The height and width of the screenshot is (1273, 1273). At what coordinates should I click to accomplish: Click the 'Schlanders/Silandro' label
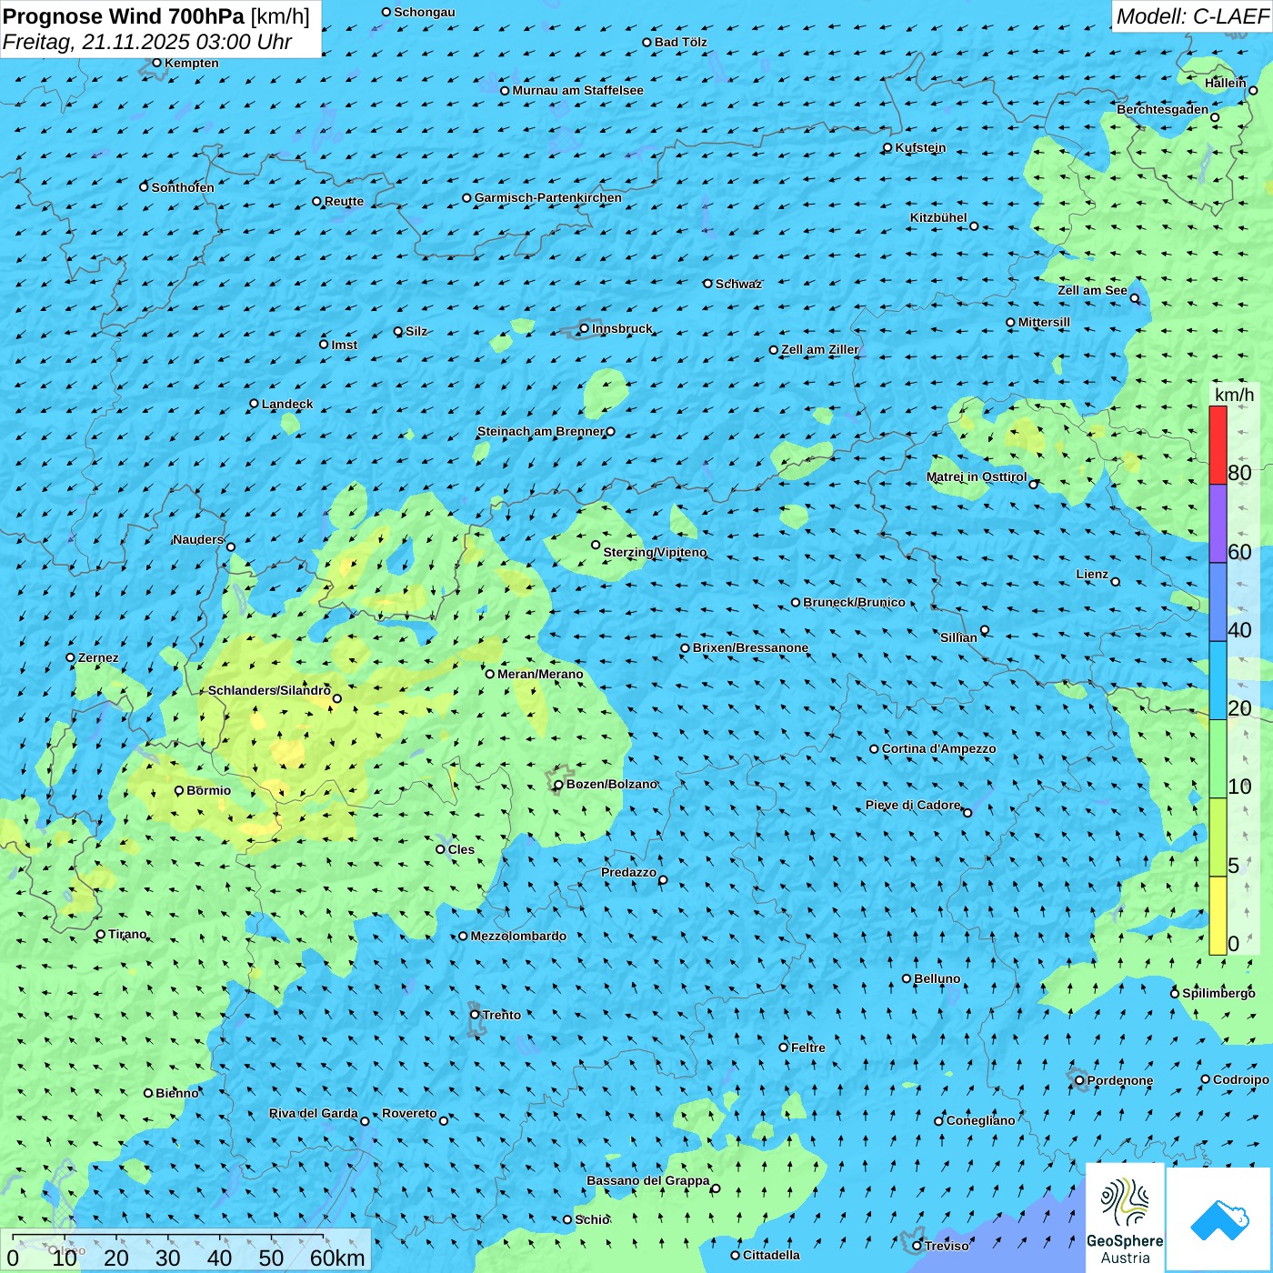tap(269, 690)
